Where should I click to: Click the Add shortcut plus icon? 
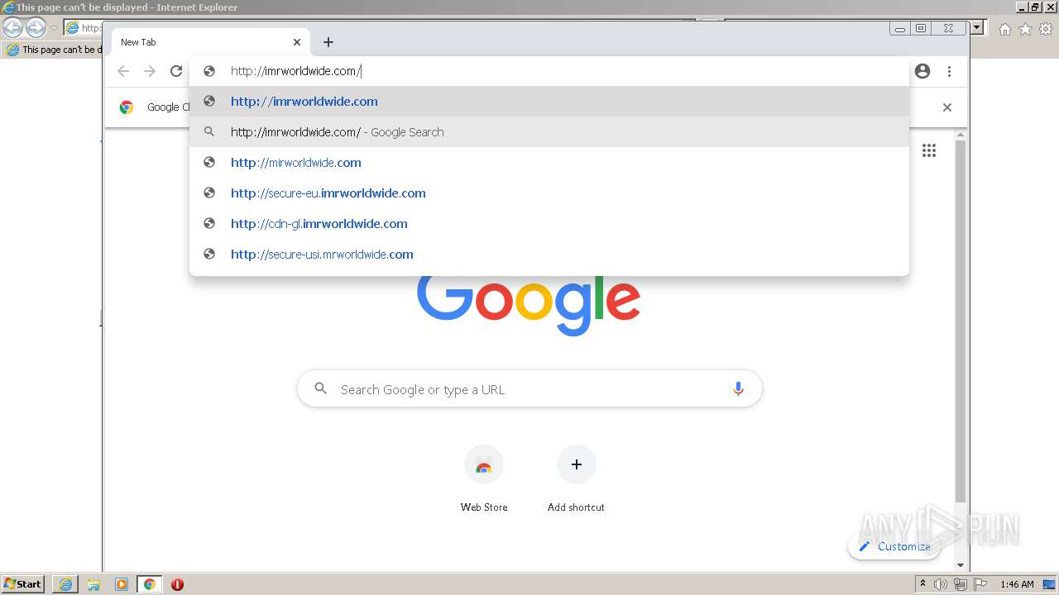[577, 464]
